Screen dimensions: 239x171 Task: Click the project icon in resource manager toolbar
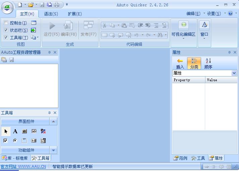tap(4, 60)
